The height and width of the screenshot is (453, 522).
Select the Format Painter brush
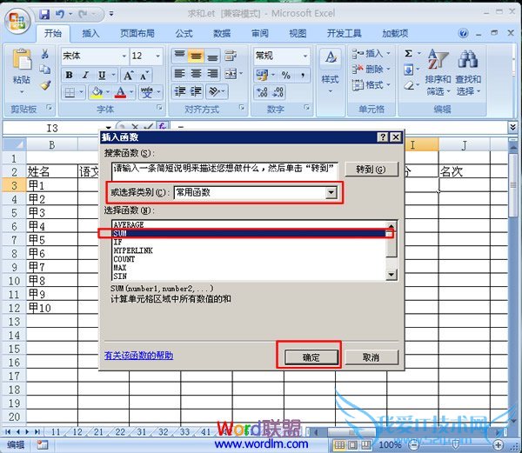point(45,85)
